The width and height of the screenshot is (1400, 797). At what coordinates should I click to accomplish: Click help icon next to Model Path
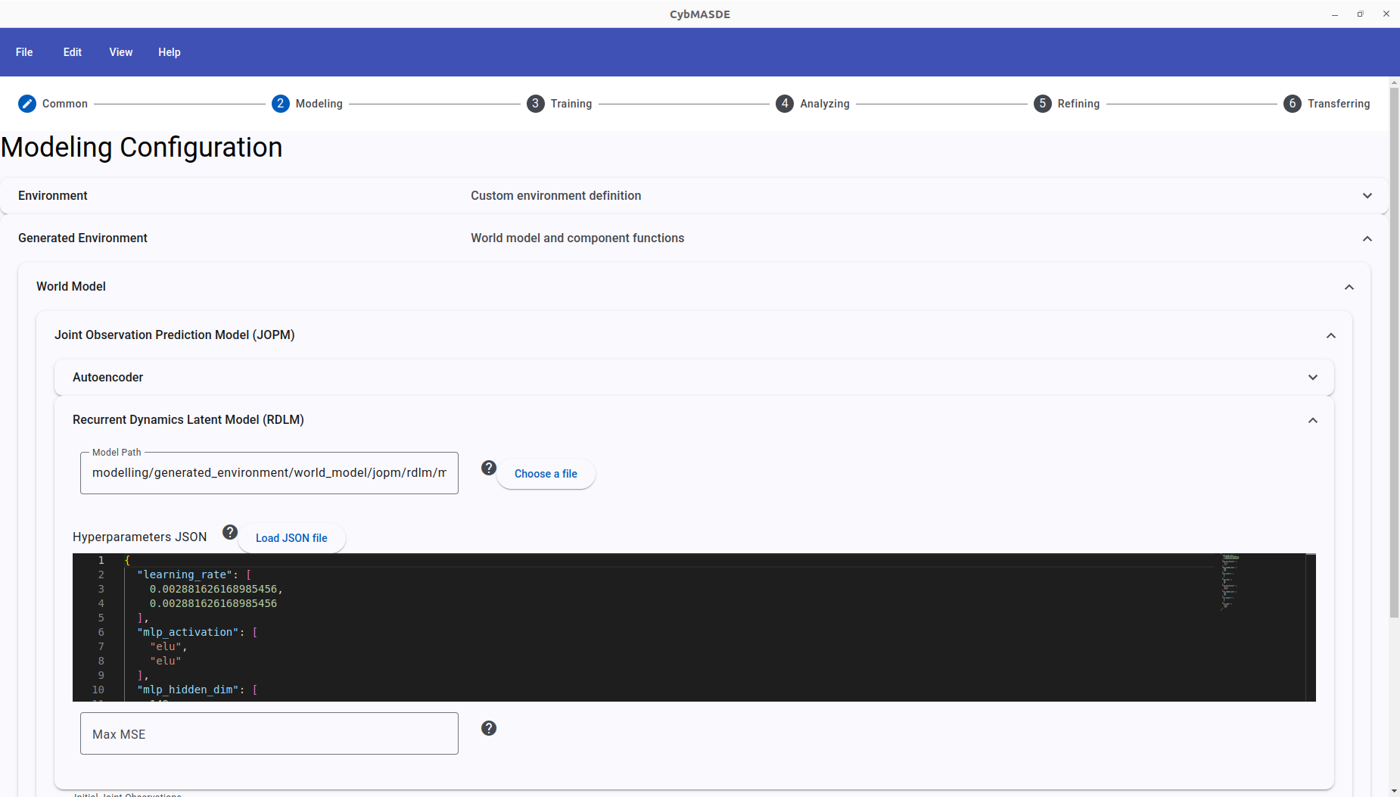click(489, 469)
